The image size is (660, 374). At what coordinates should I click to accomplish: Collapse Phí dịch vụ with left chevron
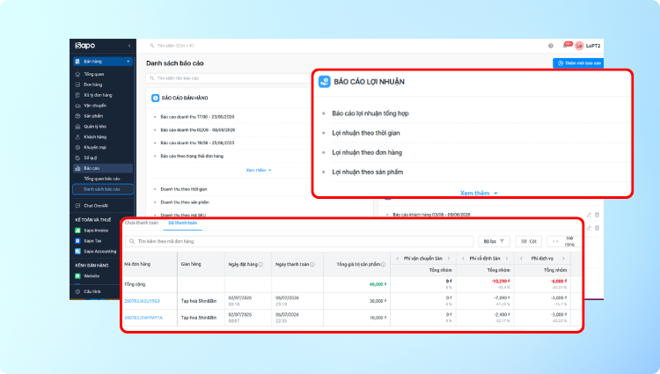[521, 259]
